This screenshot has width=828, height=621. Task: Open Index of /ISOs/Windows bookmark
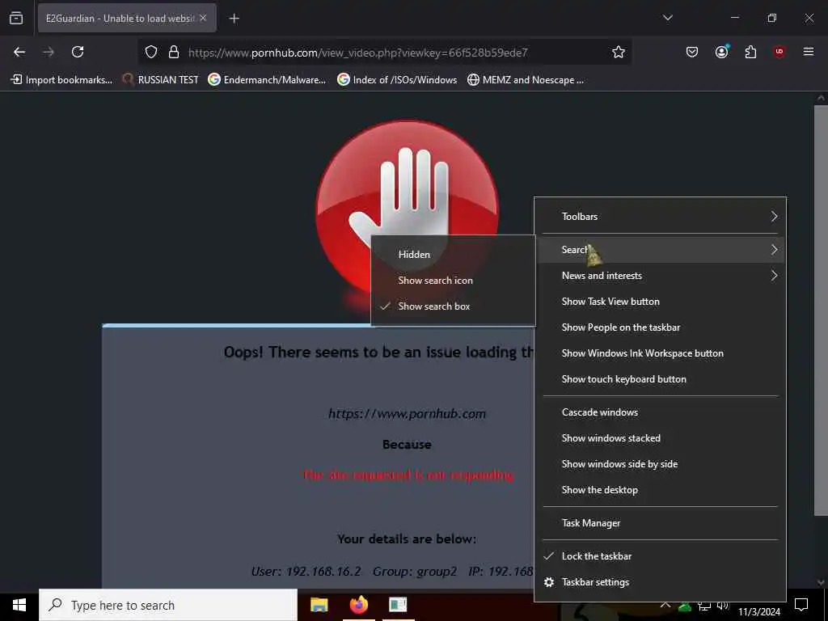click(x=397, y=80)
